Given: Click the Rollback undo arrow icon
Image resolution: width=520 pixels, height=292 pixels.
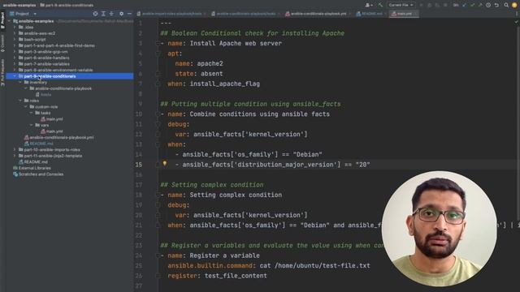Looking at the screenshot, I should pos(496,5).
